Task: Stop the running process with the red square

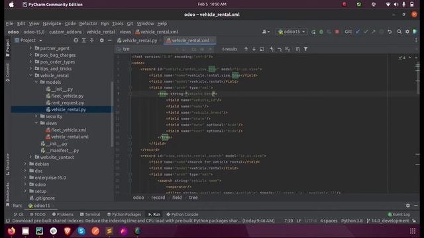Action: (337, 32)
